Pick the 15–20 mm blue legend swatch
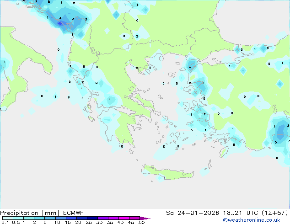 click(71, 218)
